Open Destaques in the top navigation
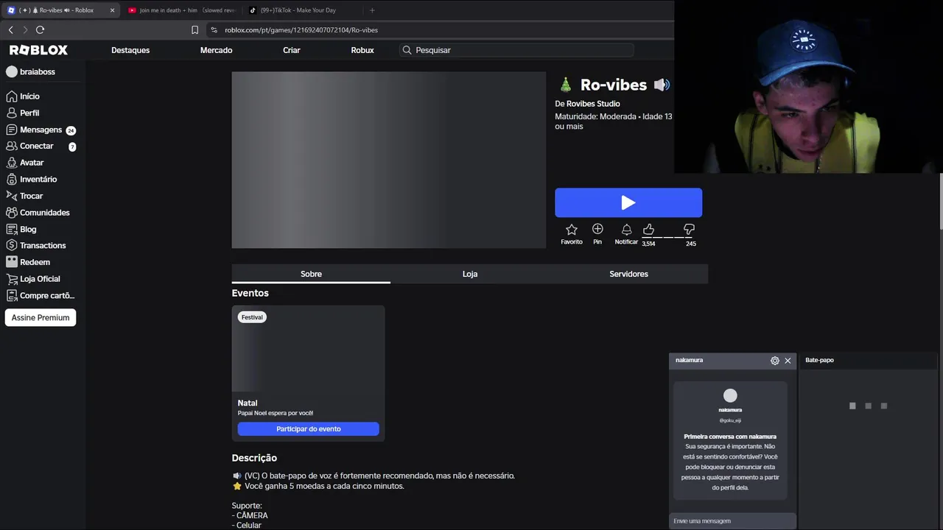Screen dimensions: 943x530 click(x=130, y=50)
